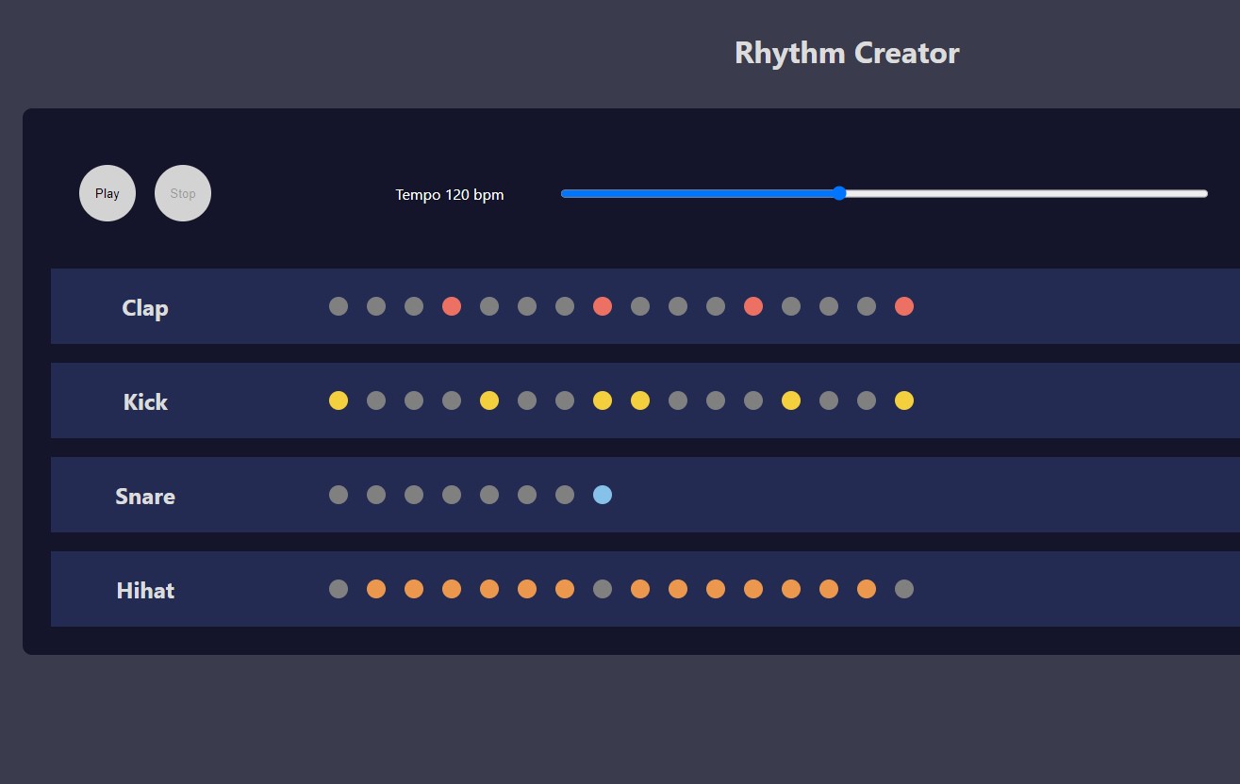Disable the first Kick step (yellow)
This screenshot has width=1240, height=784.
[339, 400]
